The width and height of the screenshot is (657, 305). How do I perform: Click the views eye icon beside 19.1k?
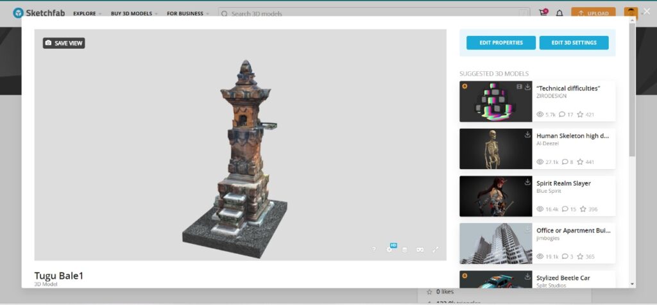click(540, 256)
